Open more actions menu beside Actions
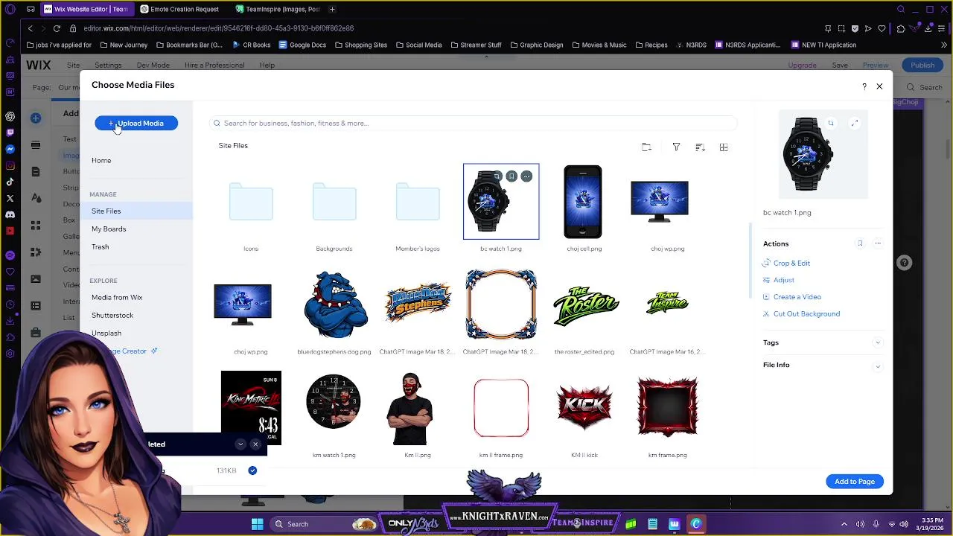953x536 pixels. click(x=878, y=243)
